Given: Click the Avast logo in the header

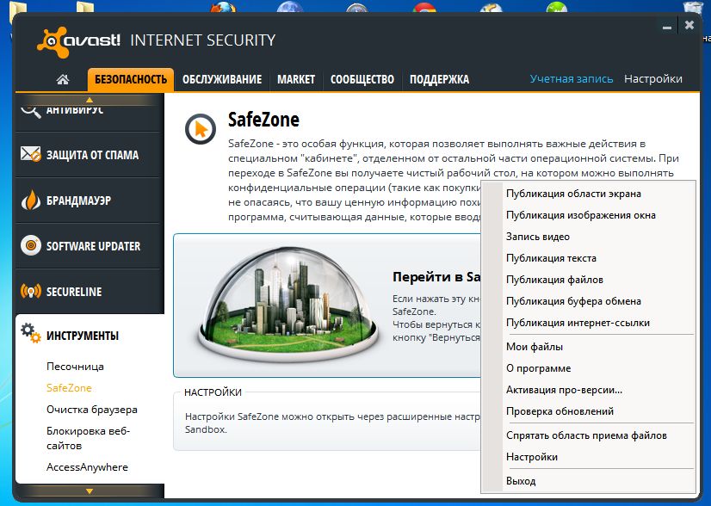Looking at the screenshot, I should [78, 40].
